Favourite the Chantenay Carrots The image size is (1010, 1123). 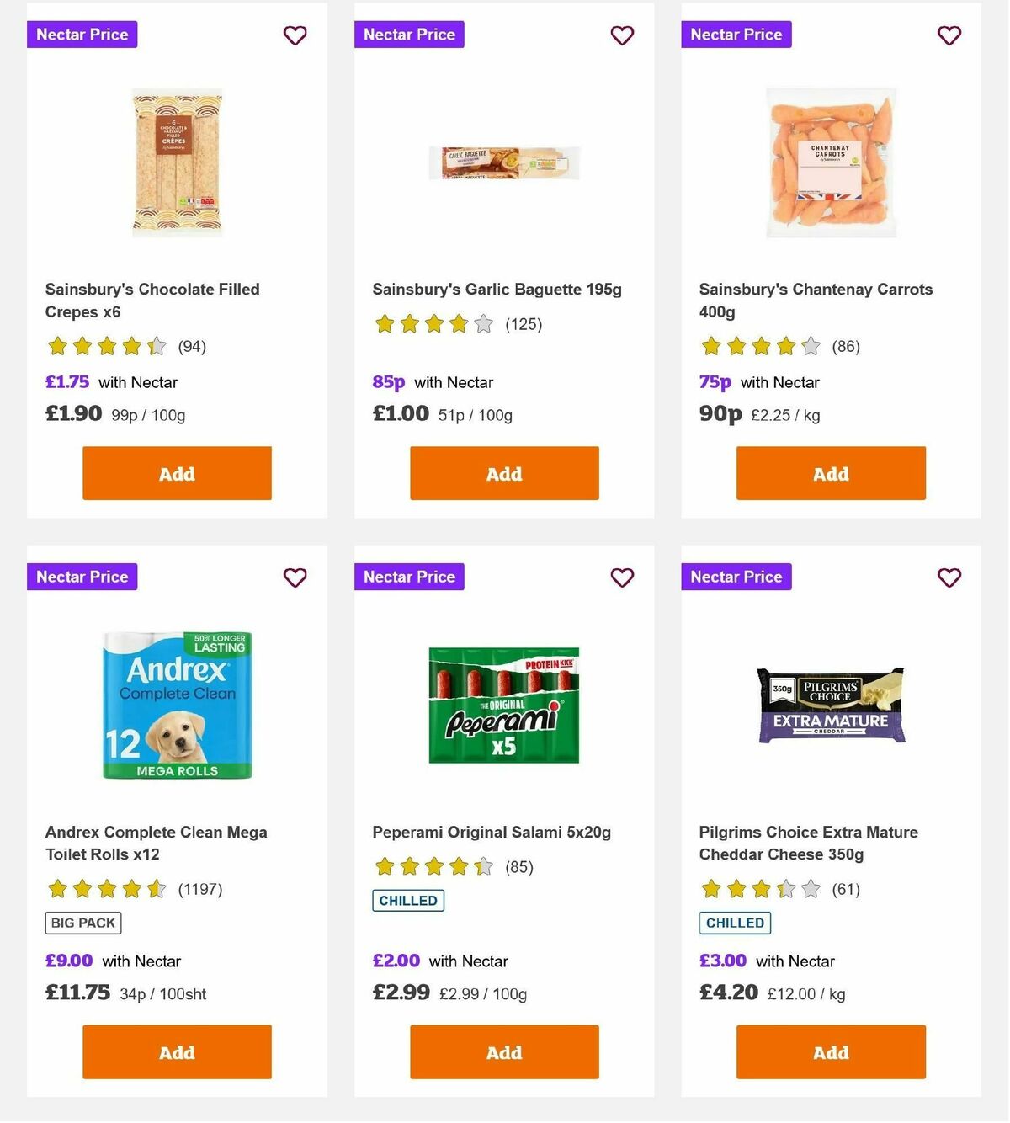coord(949,35)
